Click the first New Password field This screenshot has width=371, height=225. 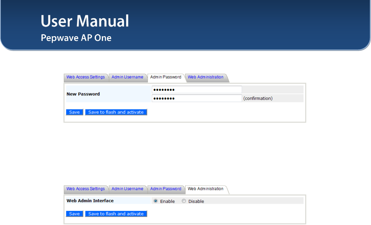[197, 90]
